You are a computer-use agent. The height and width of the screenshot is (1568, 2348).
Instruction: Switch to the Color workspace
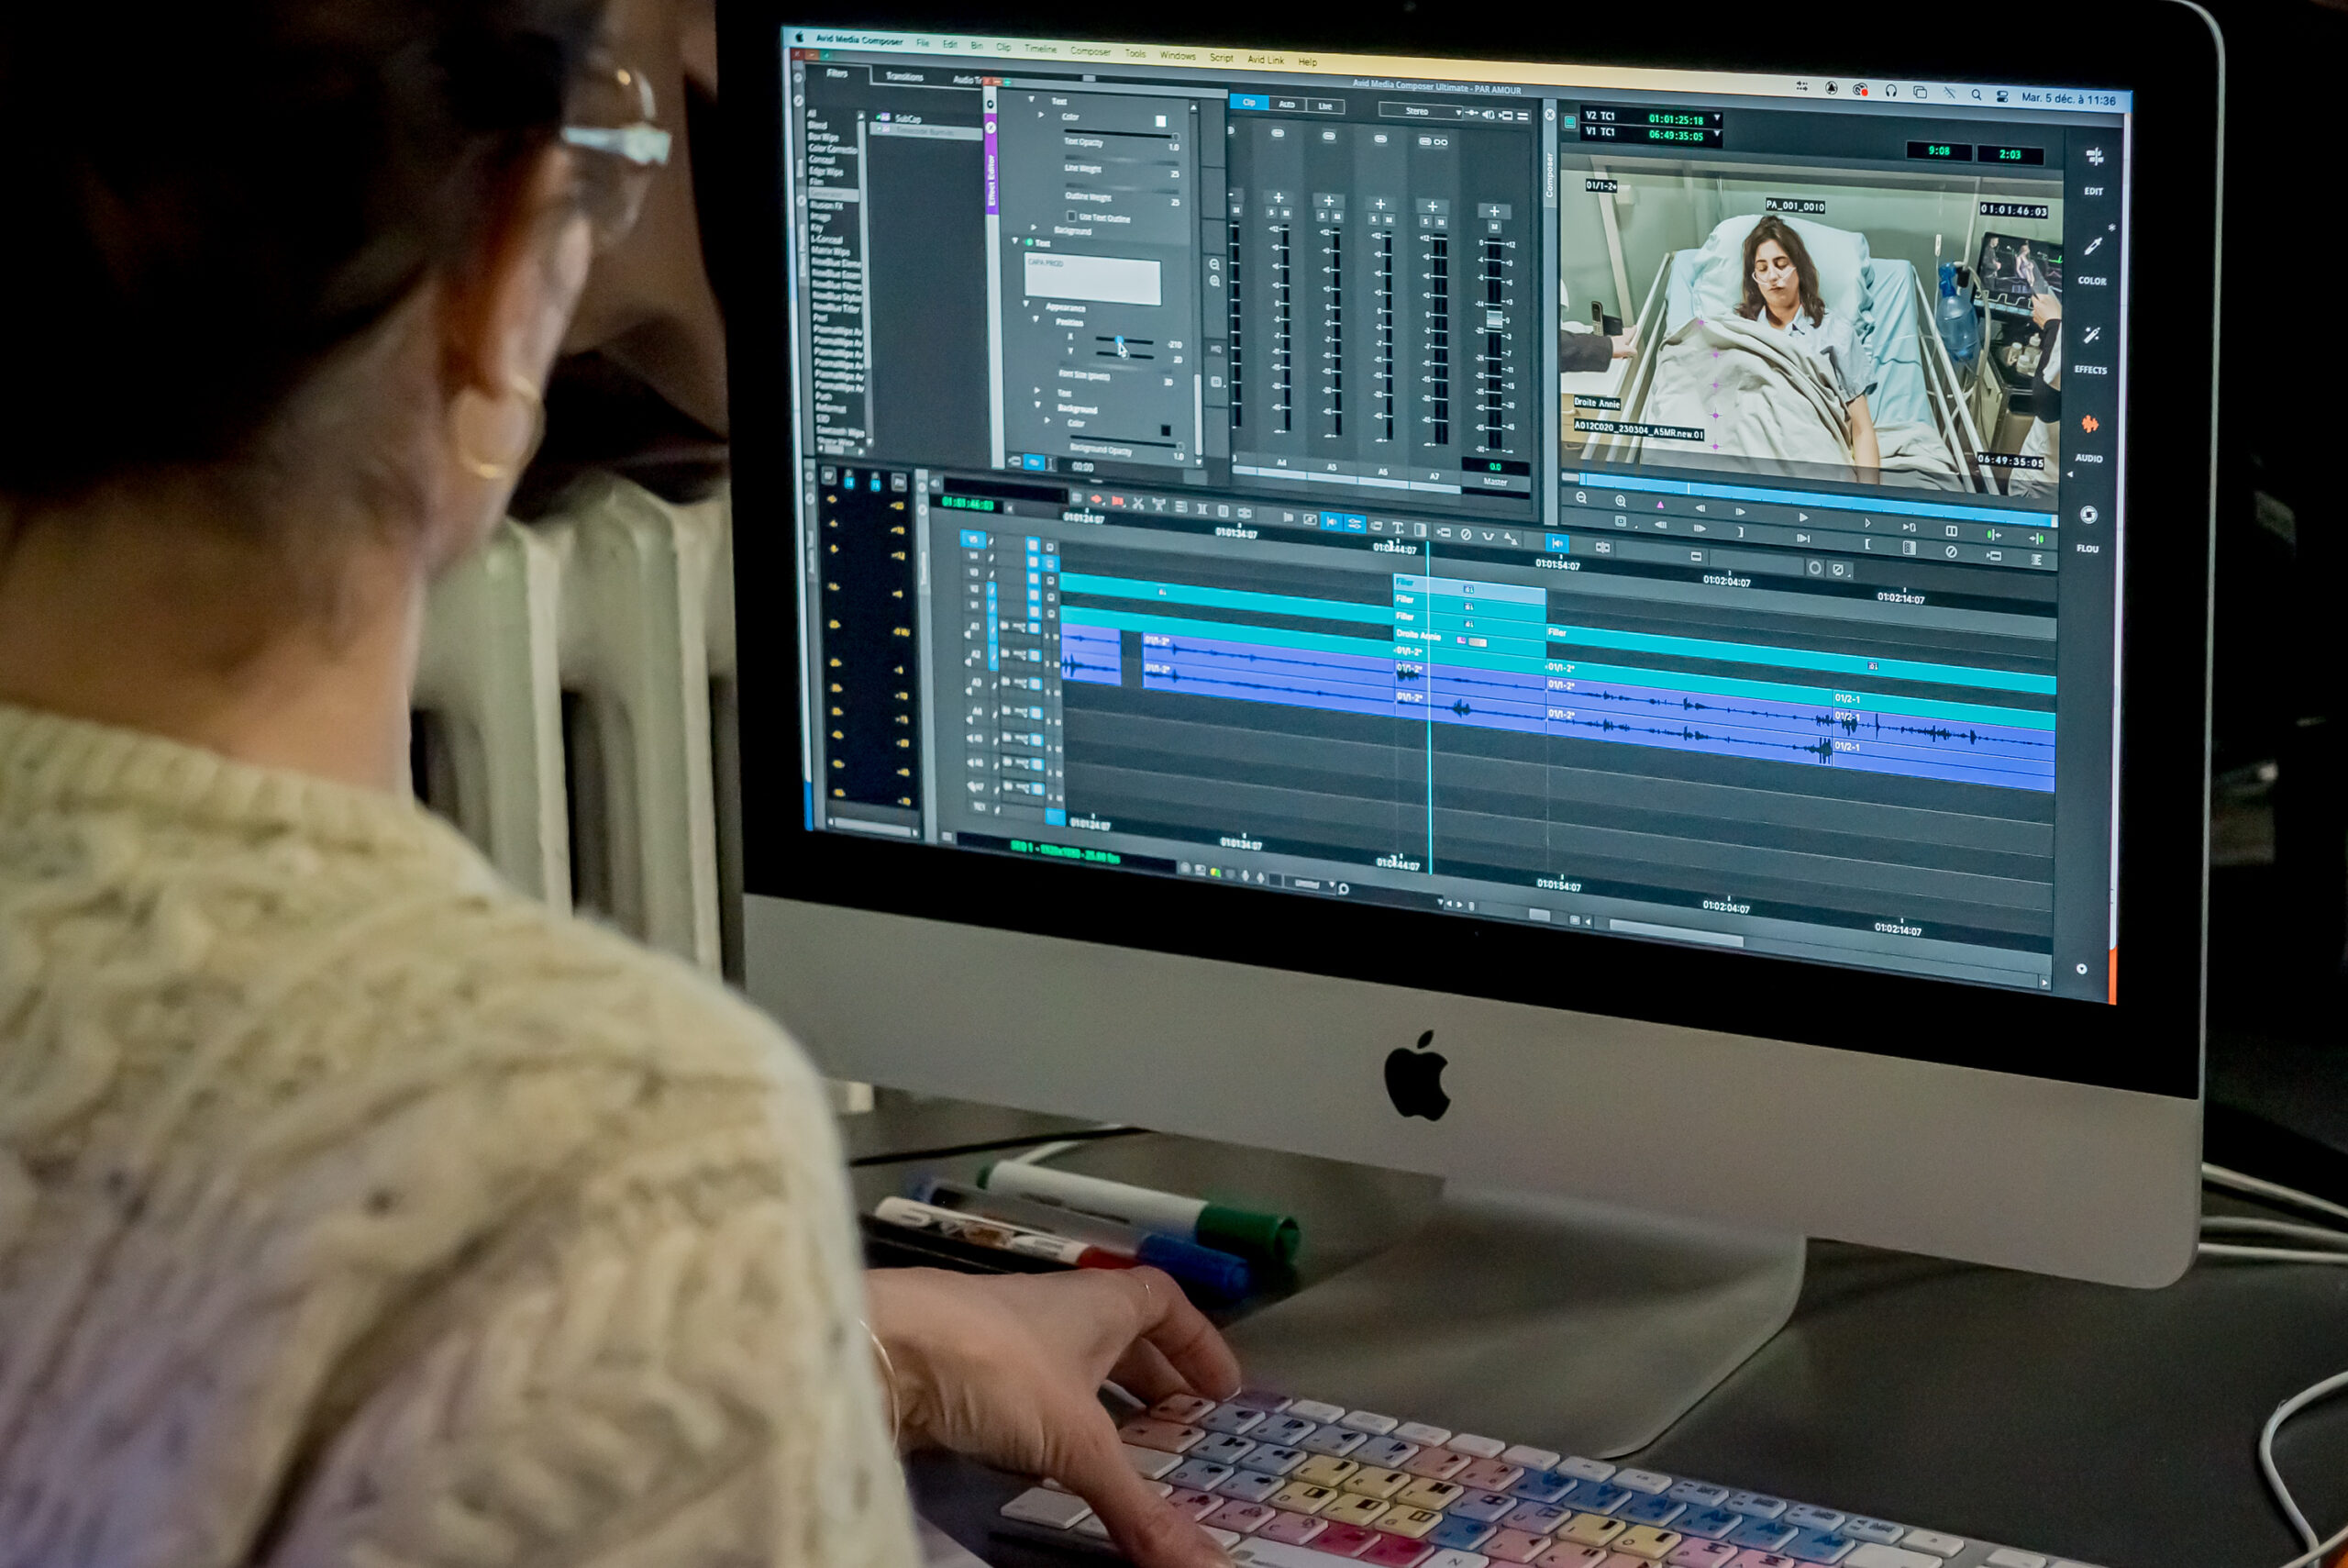(x=2092, y=259)
